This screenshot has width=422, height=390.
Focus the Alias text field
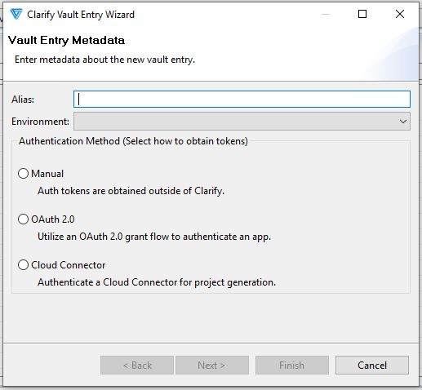242,99
